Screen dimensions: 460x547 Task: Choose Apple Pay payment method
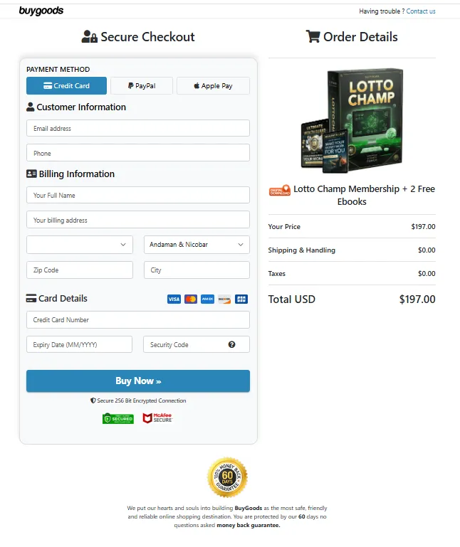(213, 86)
